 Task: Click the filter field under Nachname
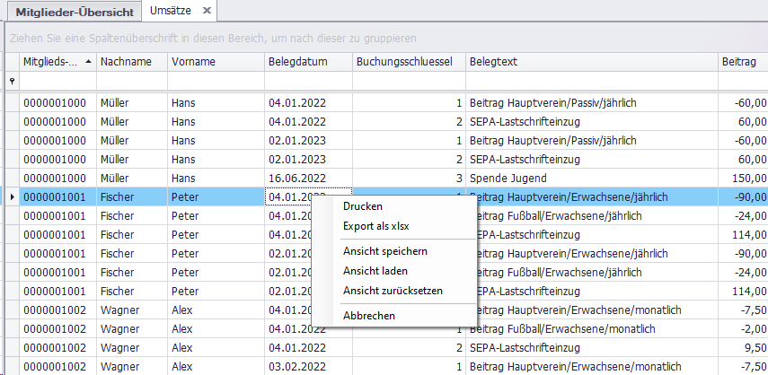click(131, 82)
